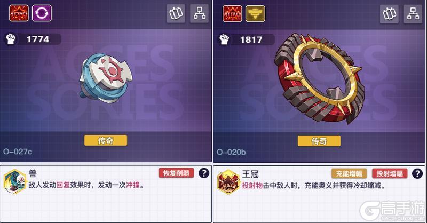Click the yellow spinning top type icon
The width and height of the screenshot is (427, 223).
[x=255, y=13]
